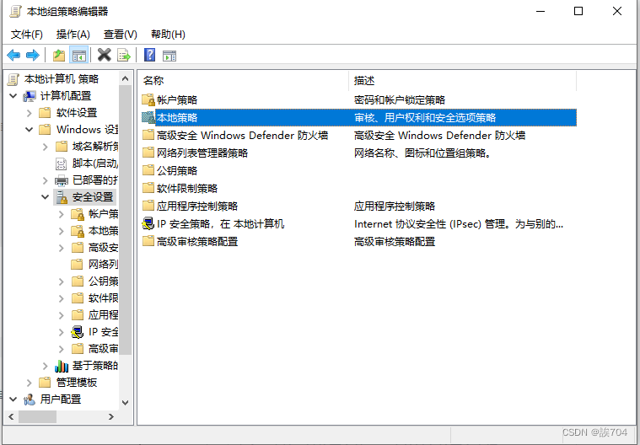Image resolution: width=640 pixels, height=445 pixels.
Task: Select 管理模板 in the tree
Action: (x=77, y=383)
